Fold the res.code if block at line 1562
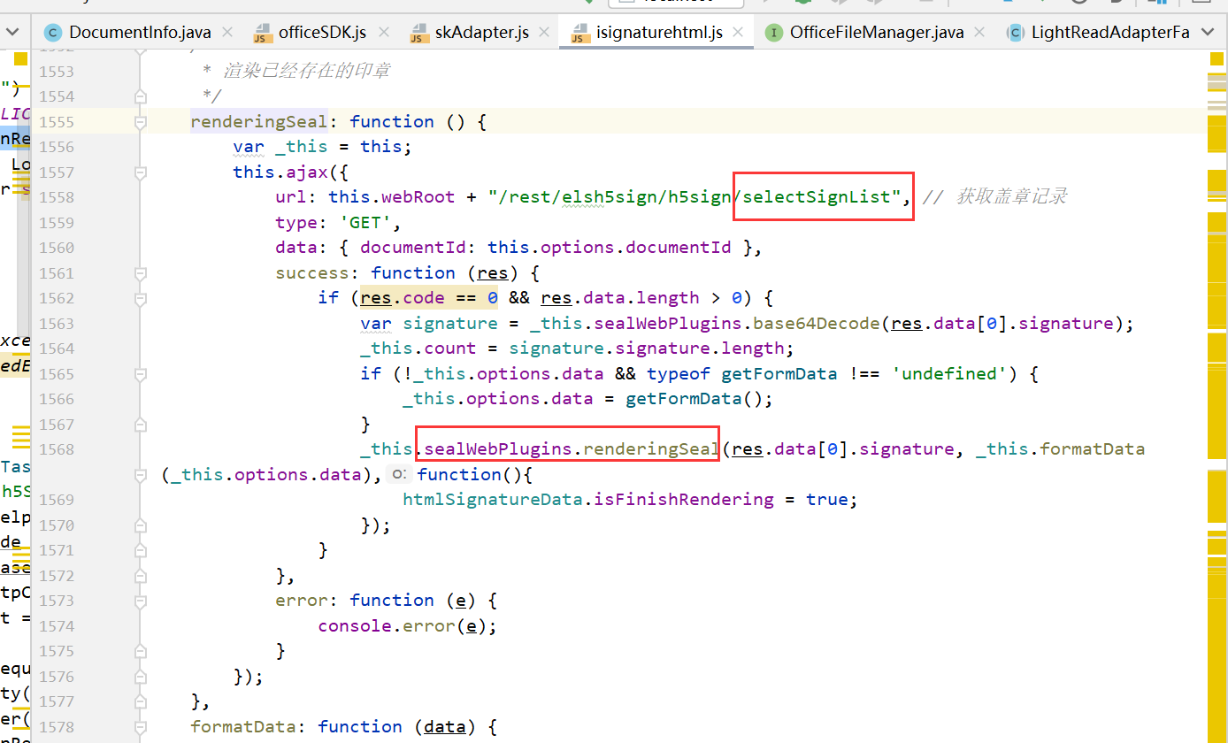Viewport: 1228px width, 743px height. [x=140, y=297]
